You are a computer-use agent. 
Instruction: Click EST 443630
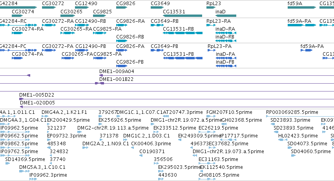click(x=168, y=175)
